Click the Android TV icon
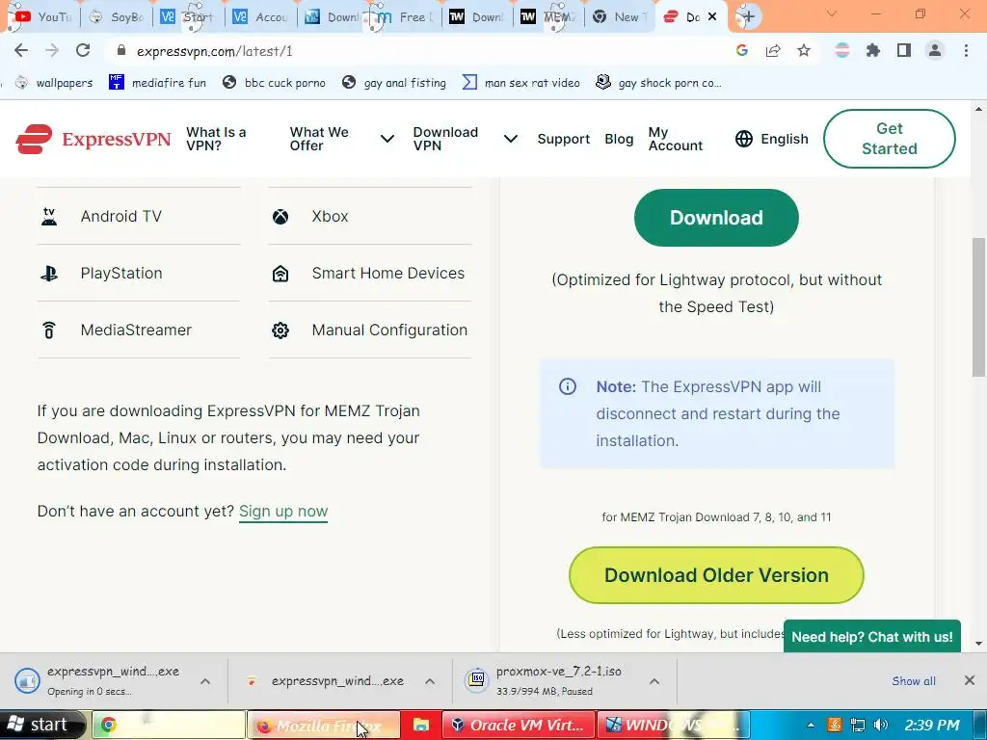 [x=49, y=217]
